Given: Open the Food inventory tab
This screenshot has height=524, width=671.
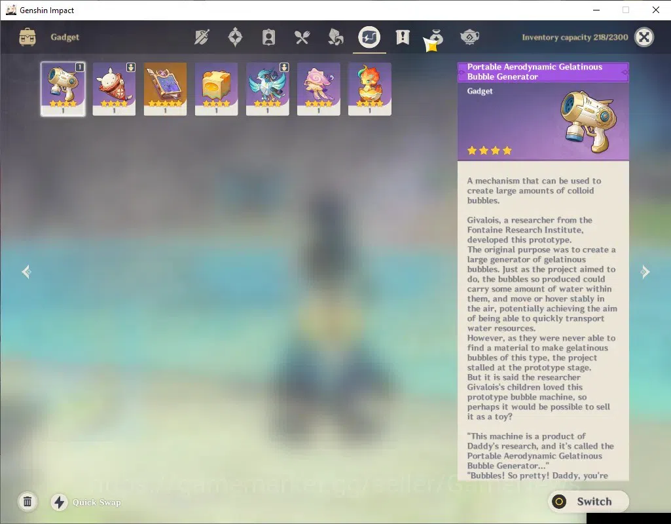Looking at the screenshot, I should pos(302,37).
